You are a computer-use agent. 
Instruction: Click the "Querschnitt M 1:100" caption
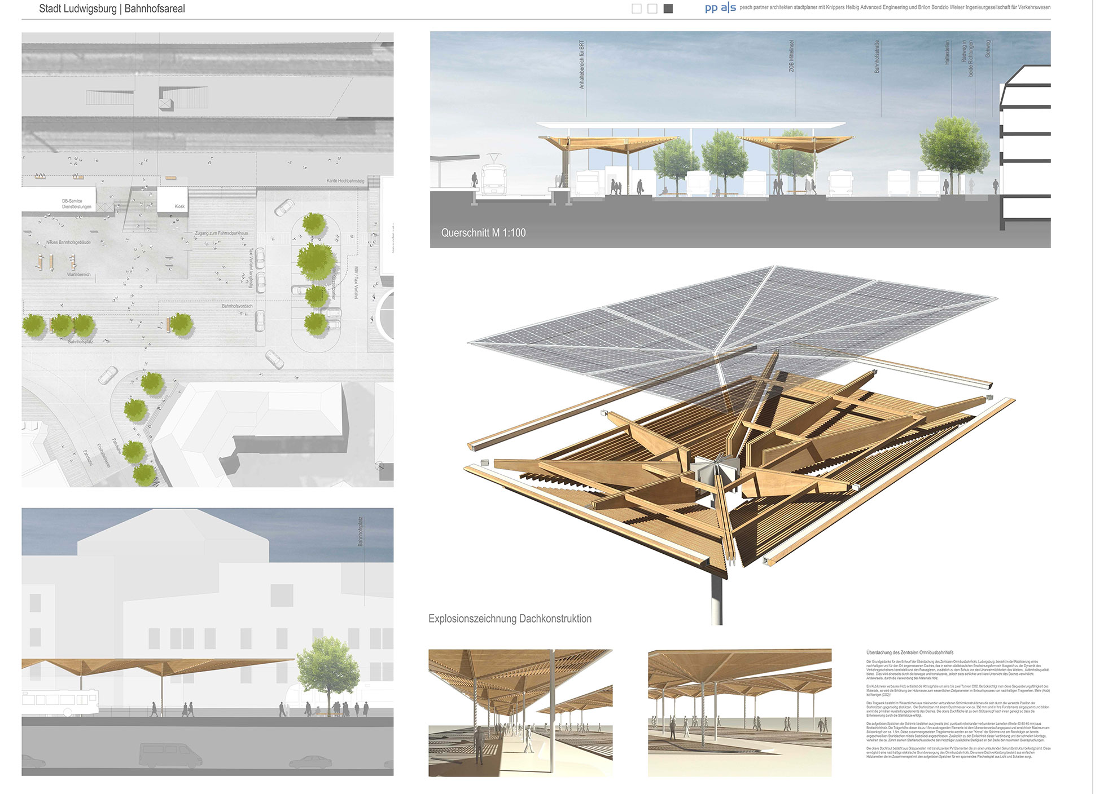(x=483, y=232)
